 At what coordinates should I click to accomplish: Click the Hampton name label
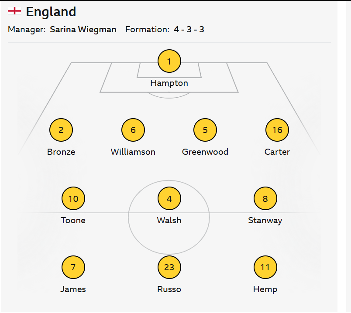(x=169, y=83)
